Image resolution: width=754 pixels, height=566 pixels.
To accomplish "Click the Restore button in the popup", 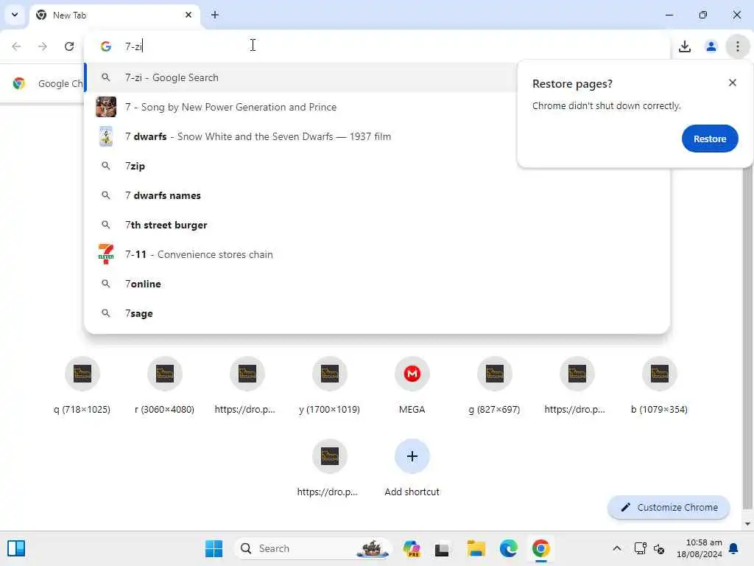I will [710, 139].
